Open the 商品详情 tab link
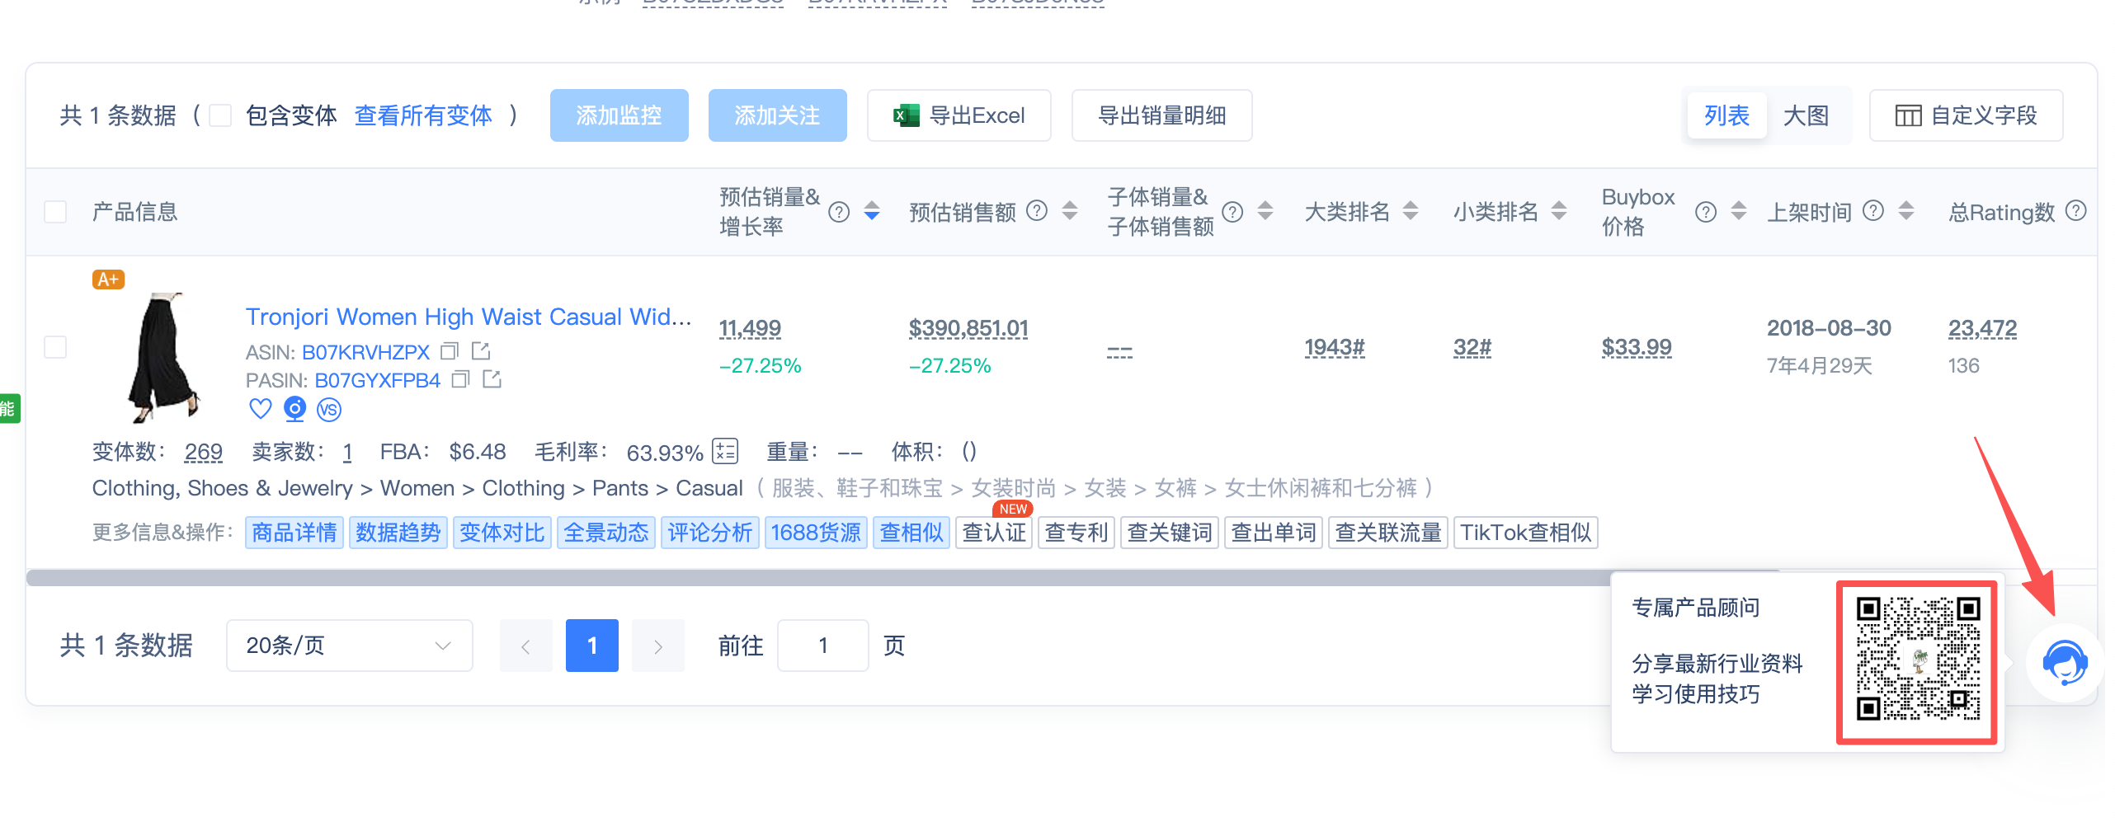2115x836 pixels. (x=294, y=533)
